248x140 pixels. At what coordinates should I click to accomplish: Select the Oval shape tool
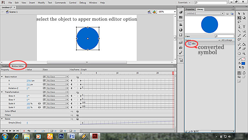(244, 31)
